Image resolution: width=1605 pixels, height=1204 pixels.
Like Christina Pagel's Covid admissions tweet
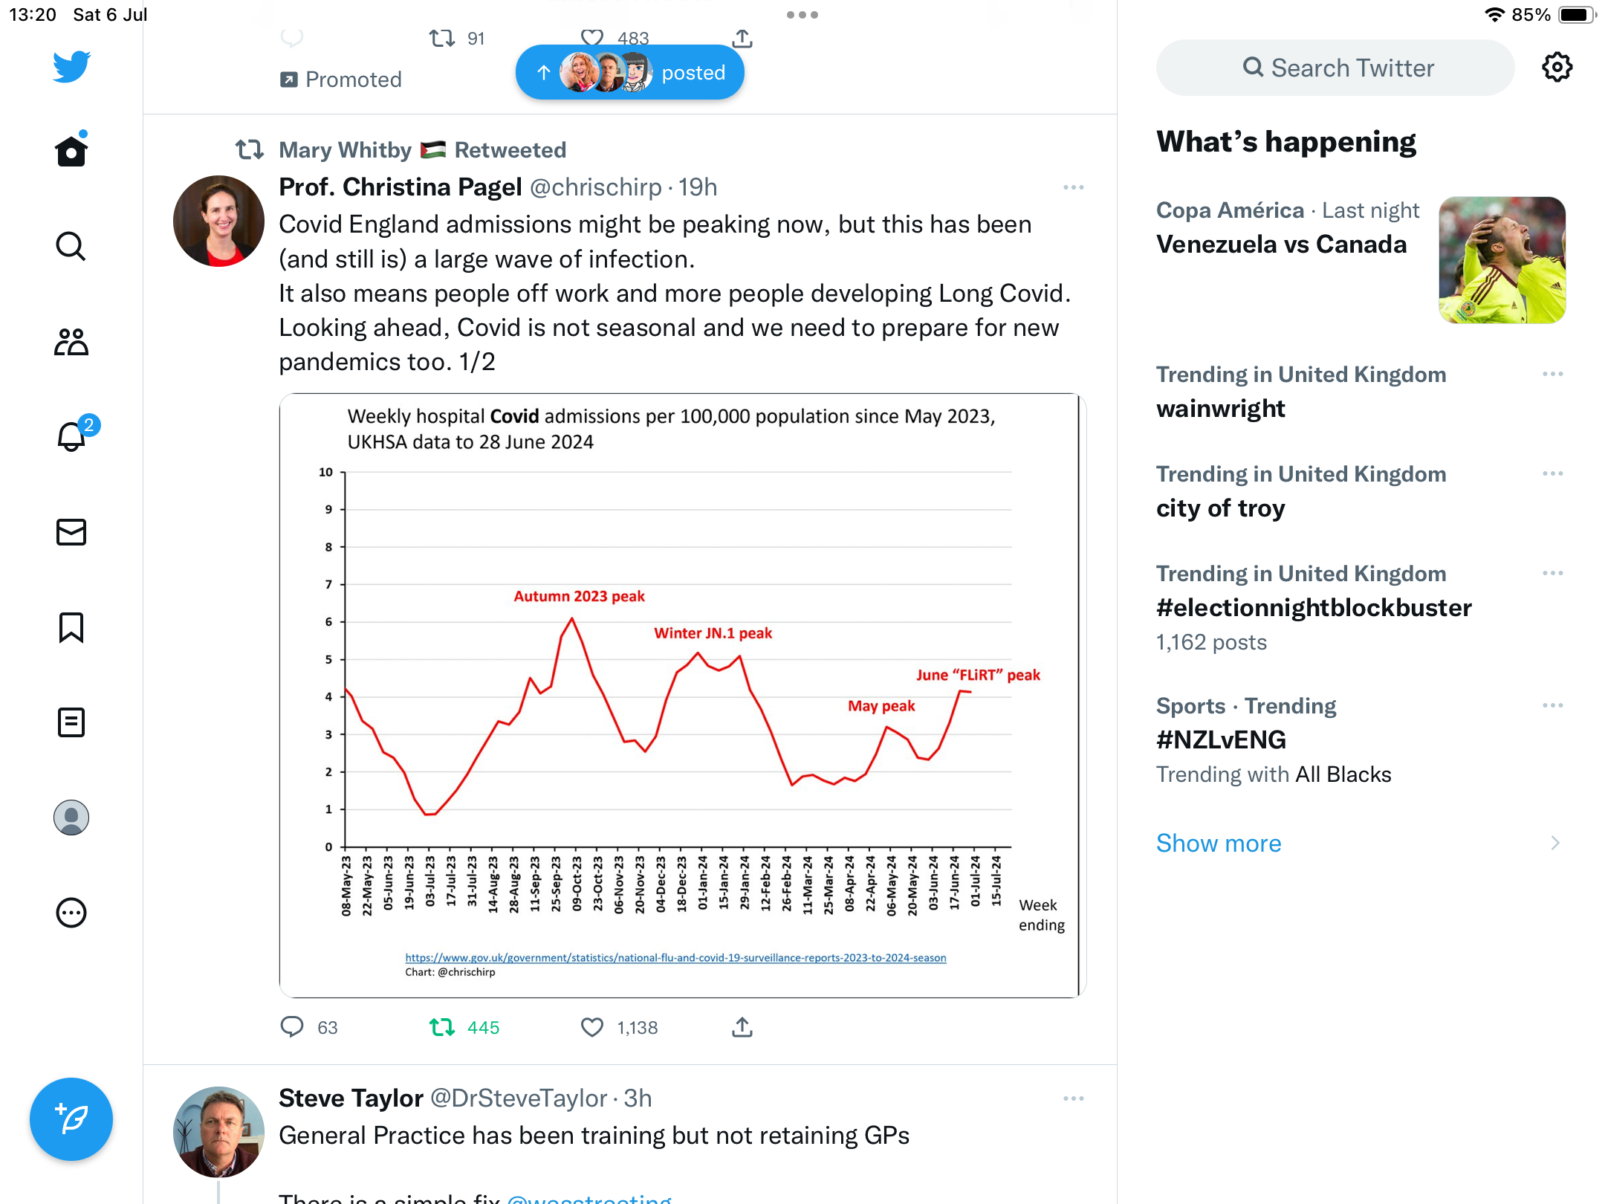pos(592,1027)
